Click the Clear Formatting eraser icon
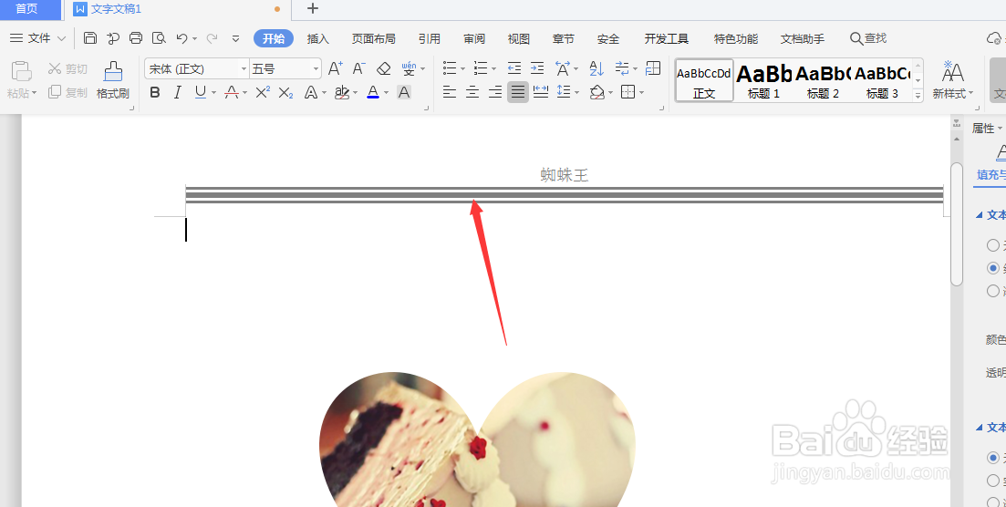1006x507 pixels. (384, 68)
